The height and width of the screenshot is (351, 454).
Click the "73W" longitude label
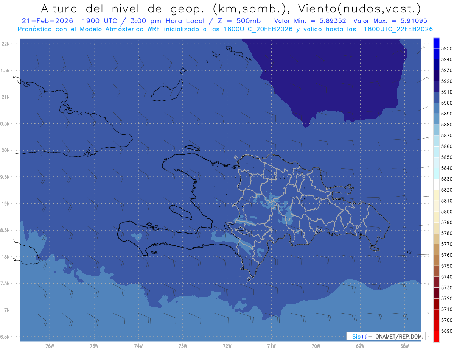(183, 346)
